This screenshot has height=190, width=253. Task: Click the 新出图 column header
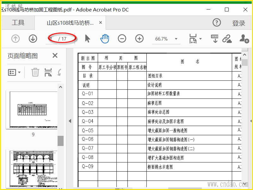[88, 58]
